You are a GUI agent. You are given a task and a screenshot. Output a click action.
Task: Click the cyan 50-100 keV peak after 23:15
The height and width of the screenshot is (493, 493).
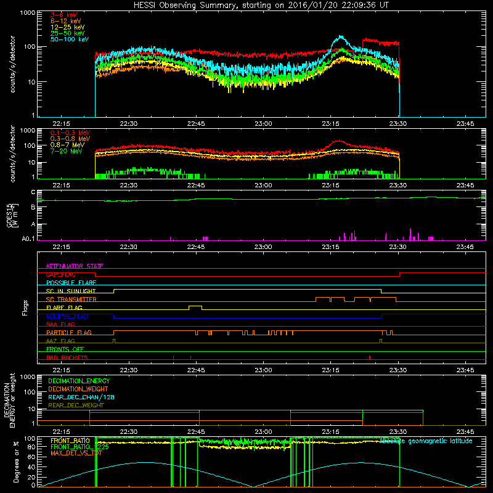pos(341,37)
